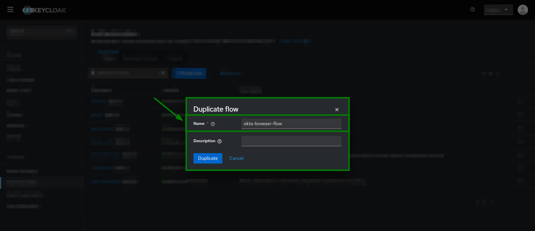This screenshot has height=231, width=535.
Task: Focus the Name field containing okta-browser-flow
Action: (291, 123)
